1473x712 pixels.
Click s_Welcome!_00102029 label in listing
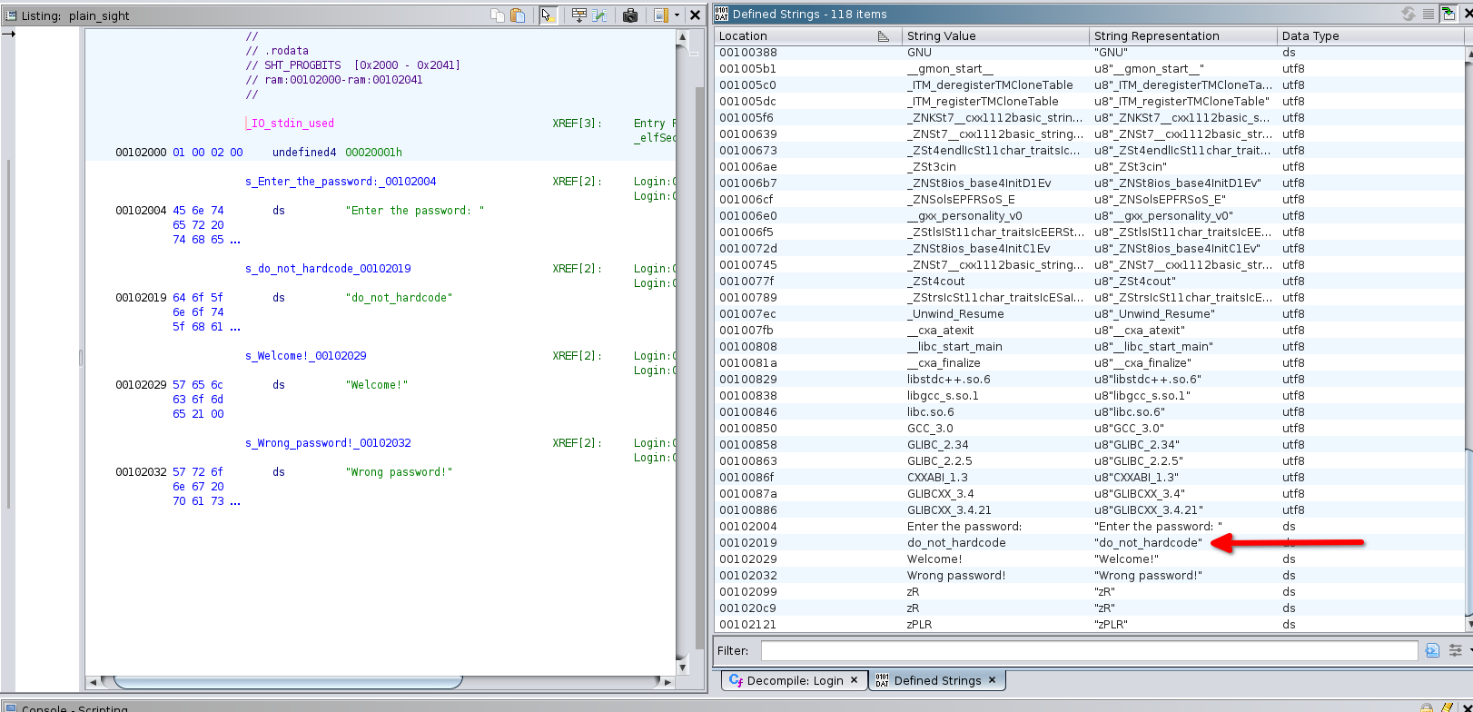[x=306, y=356]
